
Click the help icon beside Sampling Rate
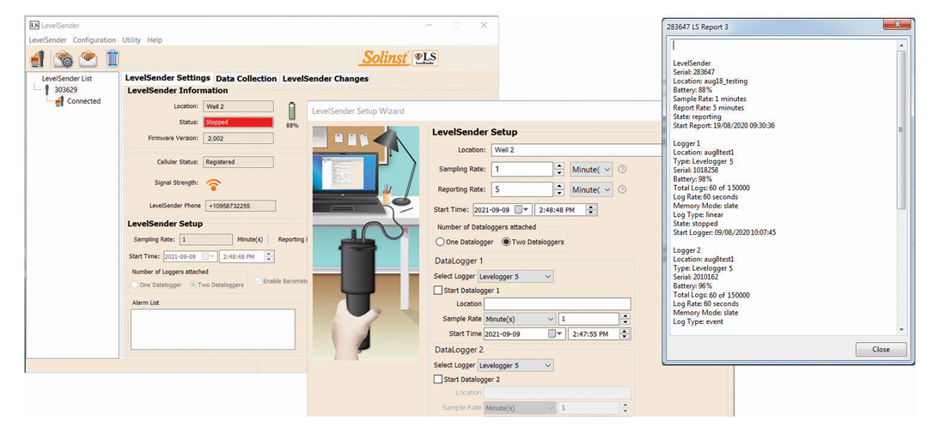click(x=623, y=169)
